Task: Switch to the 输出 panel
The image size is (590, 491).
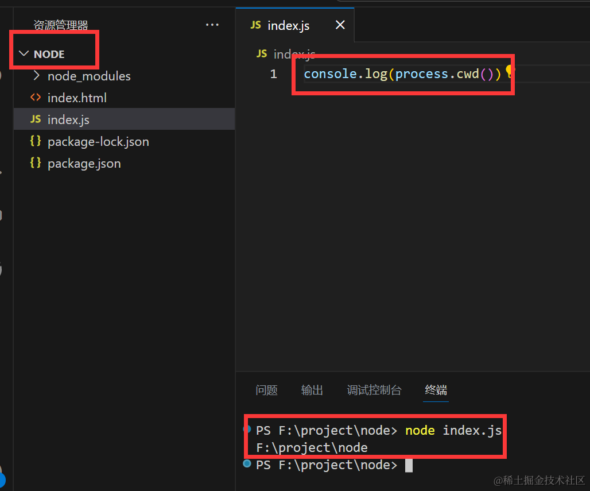Action: click(312, 390)
